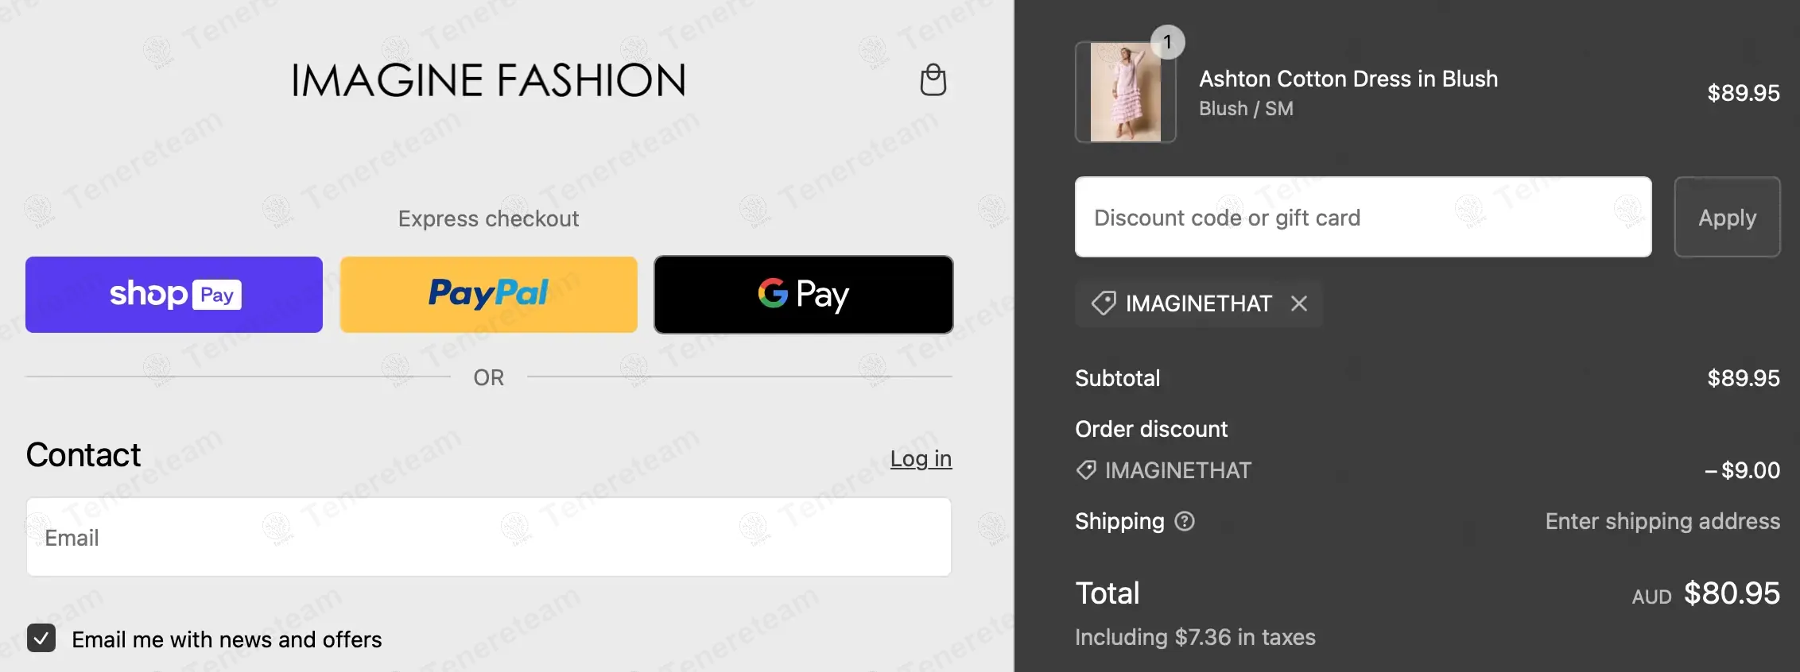Focus the Email input field
1800x672 pixels.
(488, 537)
